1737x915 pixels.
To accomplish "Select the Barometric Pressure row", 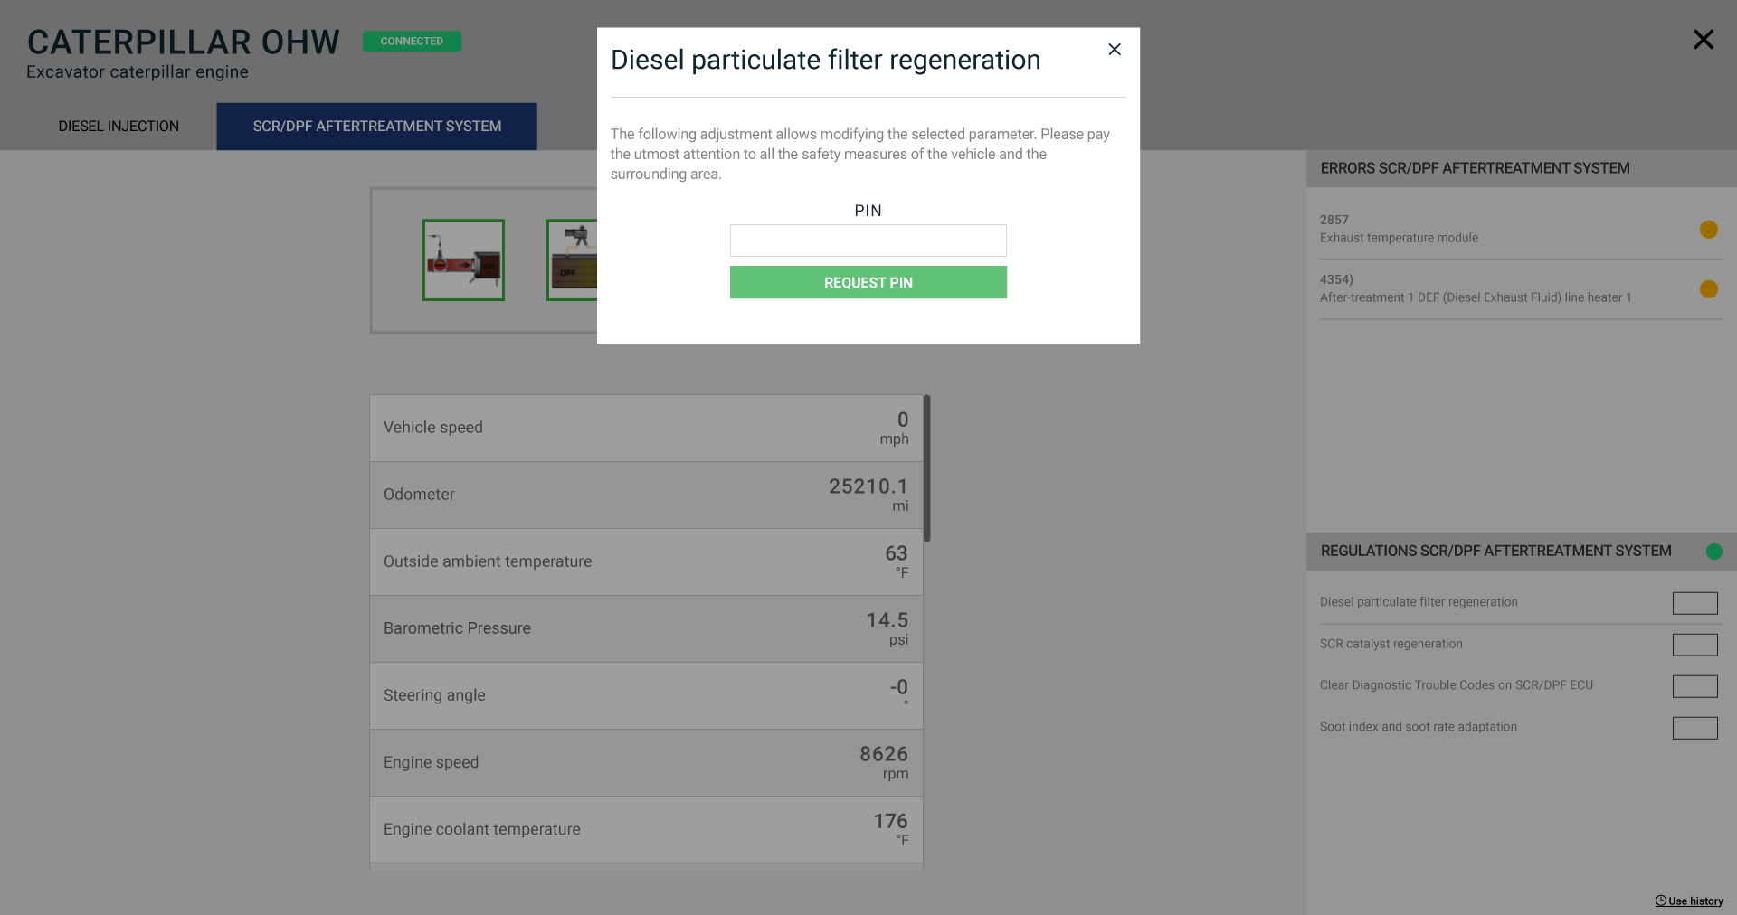I will coord(646,629).
